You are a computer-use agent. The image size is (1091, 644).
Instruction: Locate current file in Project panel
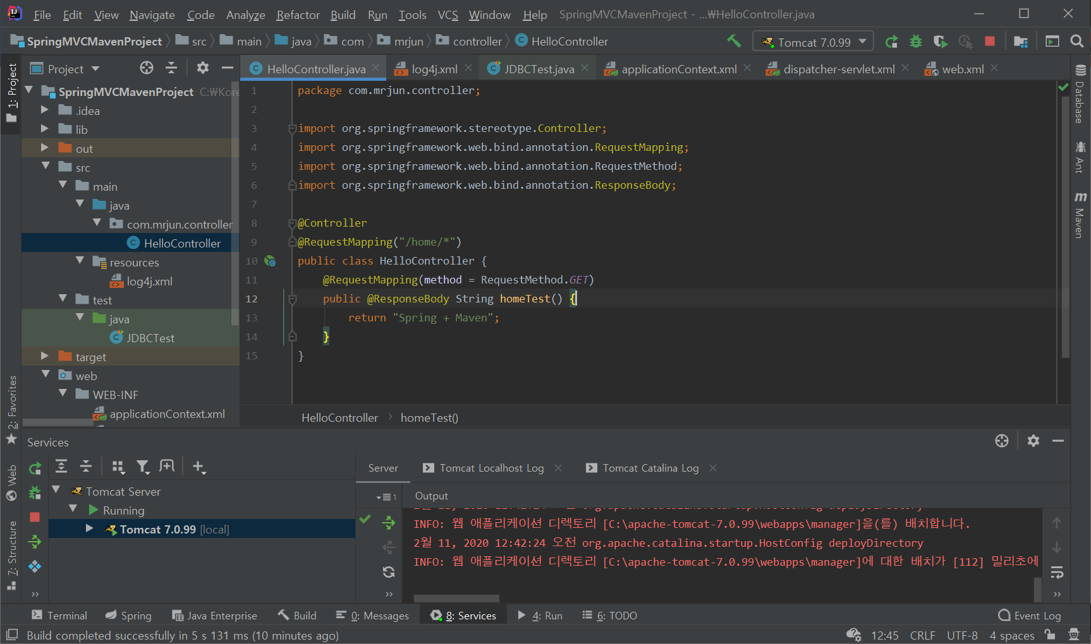147,68
